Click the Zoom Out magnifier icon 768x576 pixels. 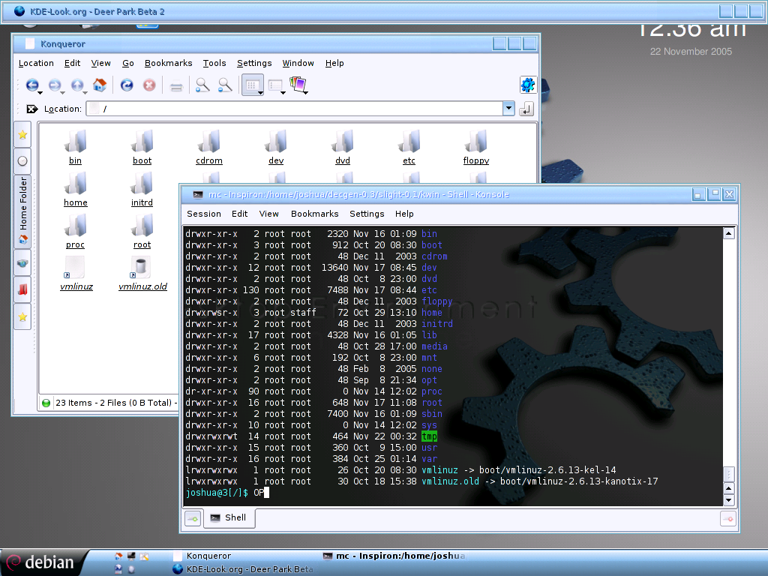[225, 85]
